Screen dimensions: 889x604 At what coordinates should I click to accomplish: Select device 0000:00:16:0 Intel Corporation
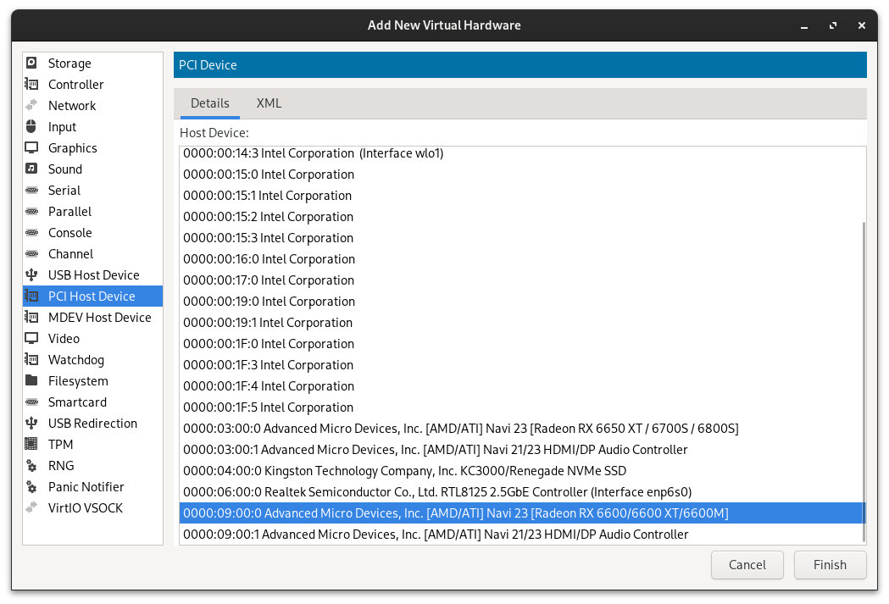(x=521, y=259)
